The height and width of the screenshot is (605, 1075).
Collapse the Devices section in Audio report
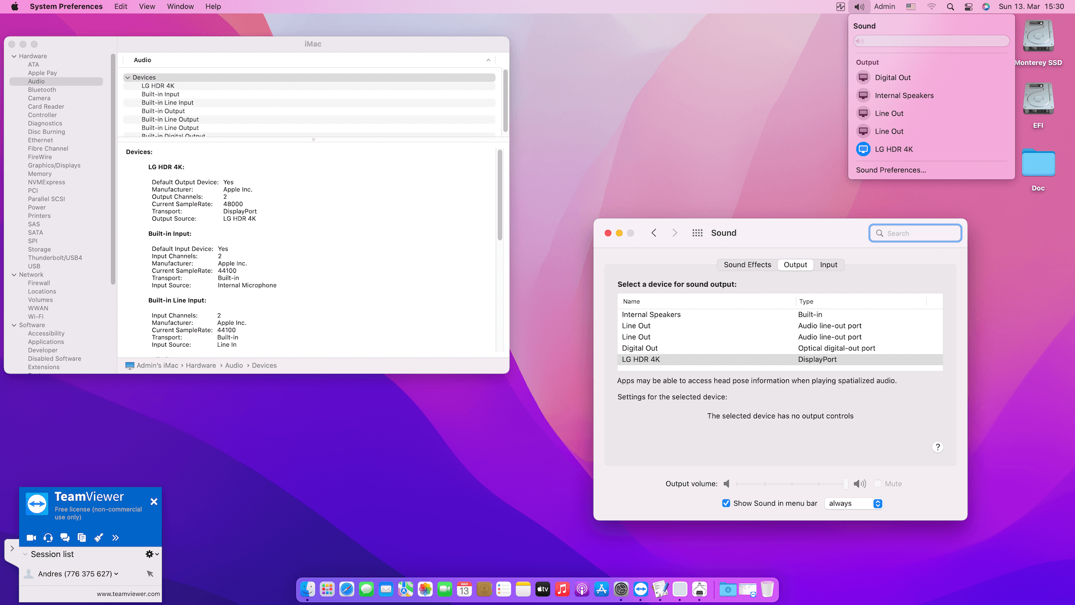(128, 77)
